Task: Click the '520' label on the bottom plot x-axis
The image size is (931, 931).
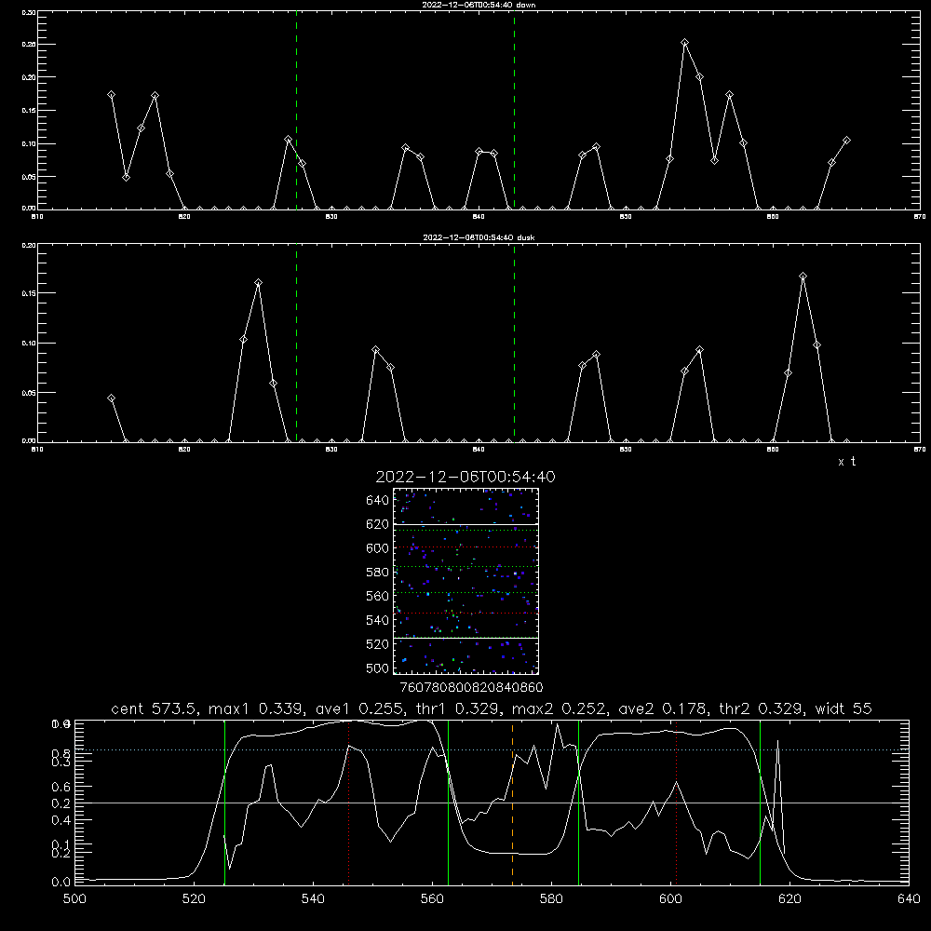Action: 194,899
